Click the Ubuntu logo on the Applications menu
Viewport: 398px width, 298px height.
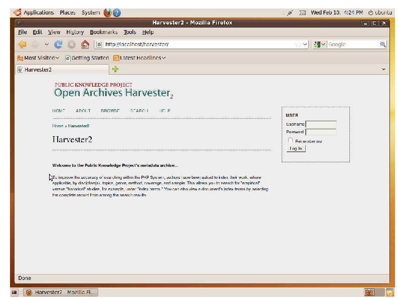18,13
